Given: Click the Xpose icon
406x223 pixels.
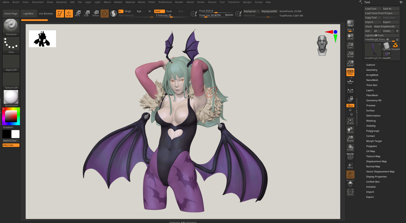Looking at the screenshot, I should point(350,192).
